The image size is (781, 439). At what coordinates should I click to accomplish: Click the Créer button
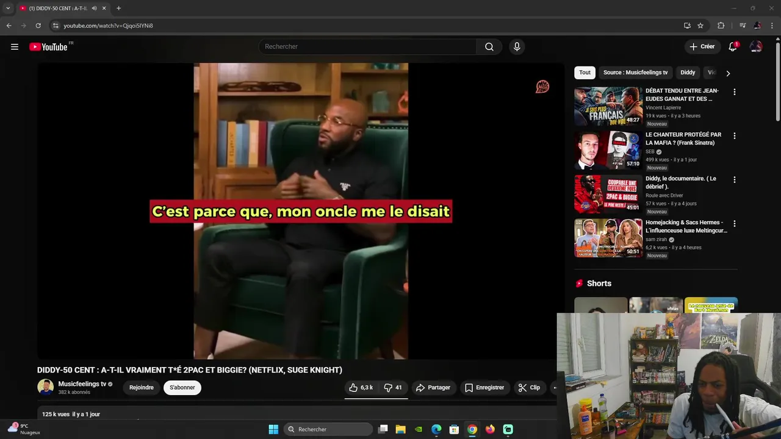click(x=702, y=47)
